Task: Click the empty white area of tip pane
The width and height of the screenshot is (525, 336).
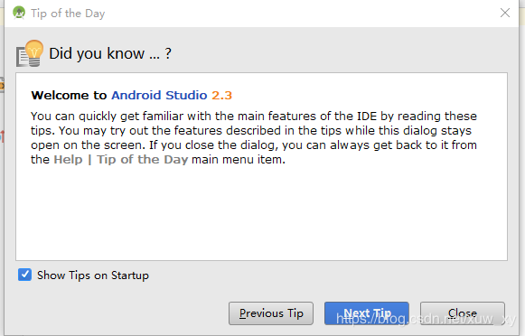Action: point(261,214)
